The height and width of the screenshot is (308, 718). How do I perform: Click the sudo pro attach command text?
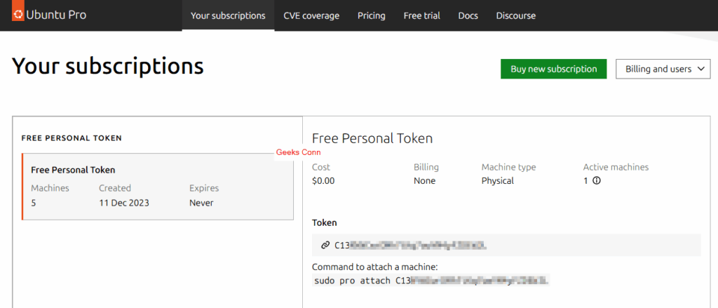tap(431, 281)
